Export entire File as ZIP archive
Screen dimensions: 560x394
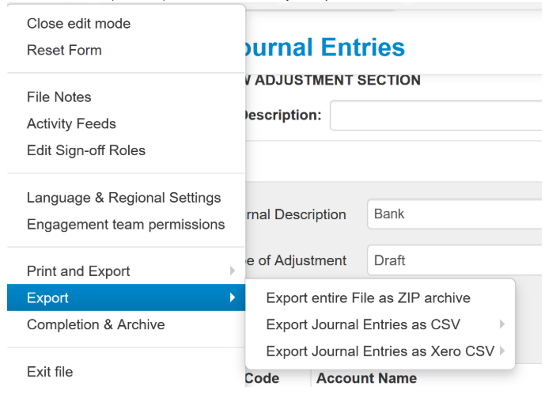pyautogui.click(x=368, y=298)
